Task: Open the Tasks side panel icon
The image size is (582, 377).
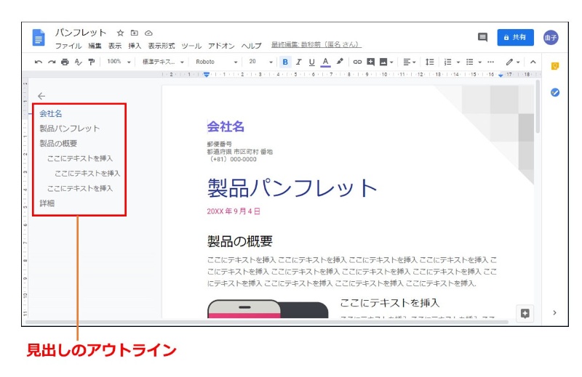Action: [x=555, y=93]
